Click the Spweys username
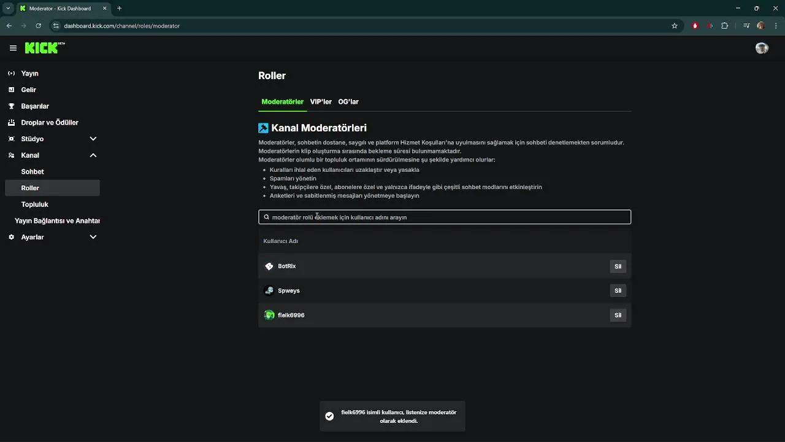The height and width of the screenshot is (442, 785). click(289, 291)
